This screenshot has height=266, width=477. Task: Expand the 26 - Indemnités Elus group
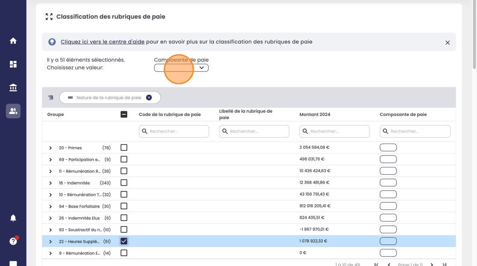click(x=50, y=218)
